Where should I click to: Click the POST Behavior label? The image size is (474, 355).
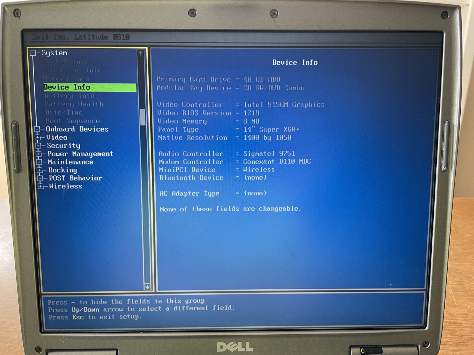(x=76, y=178)
